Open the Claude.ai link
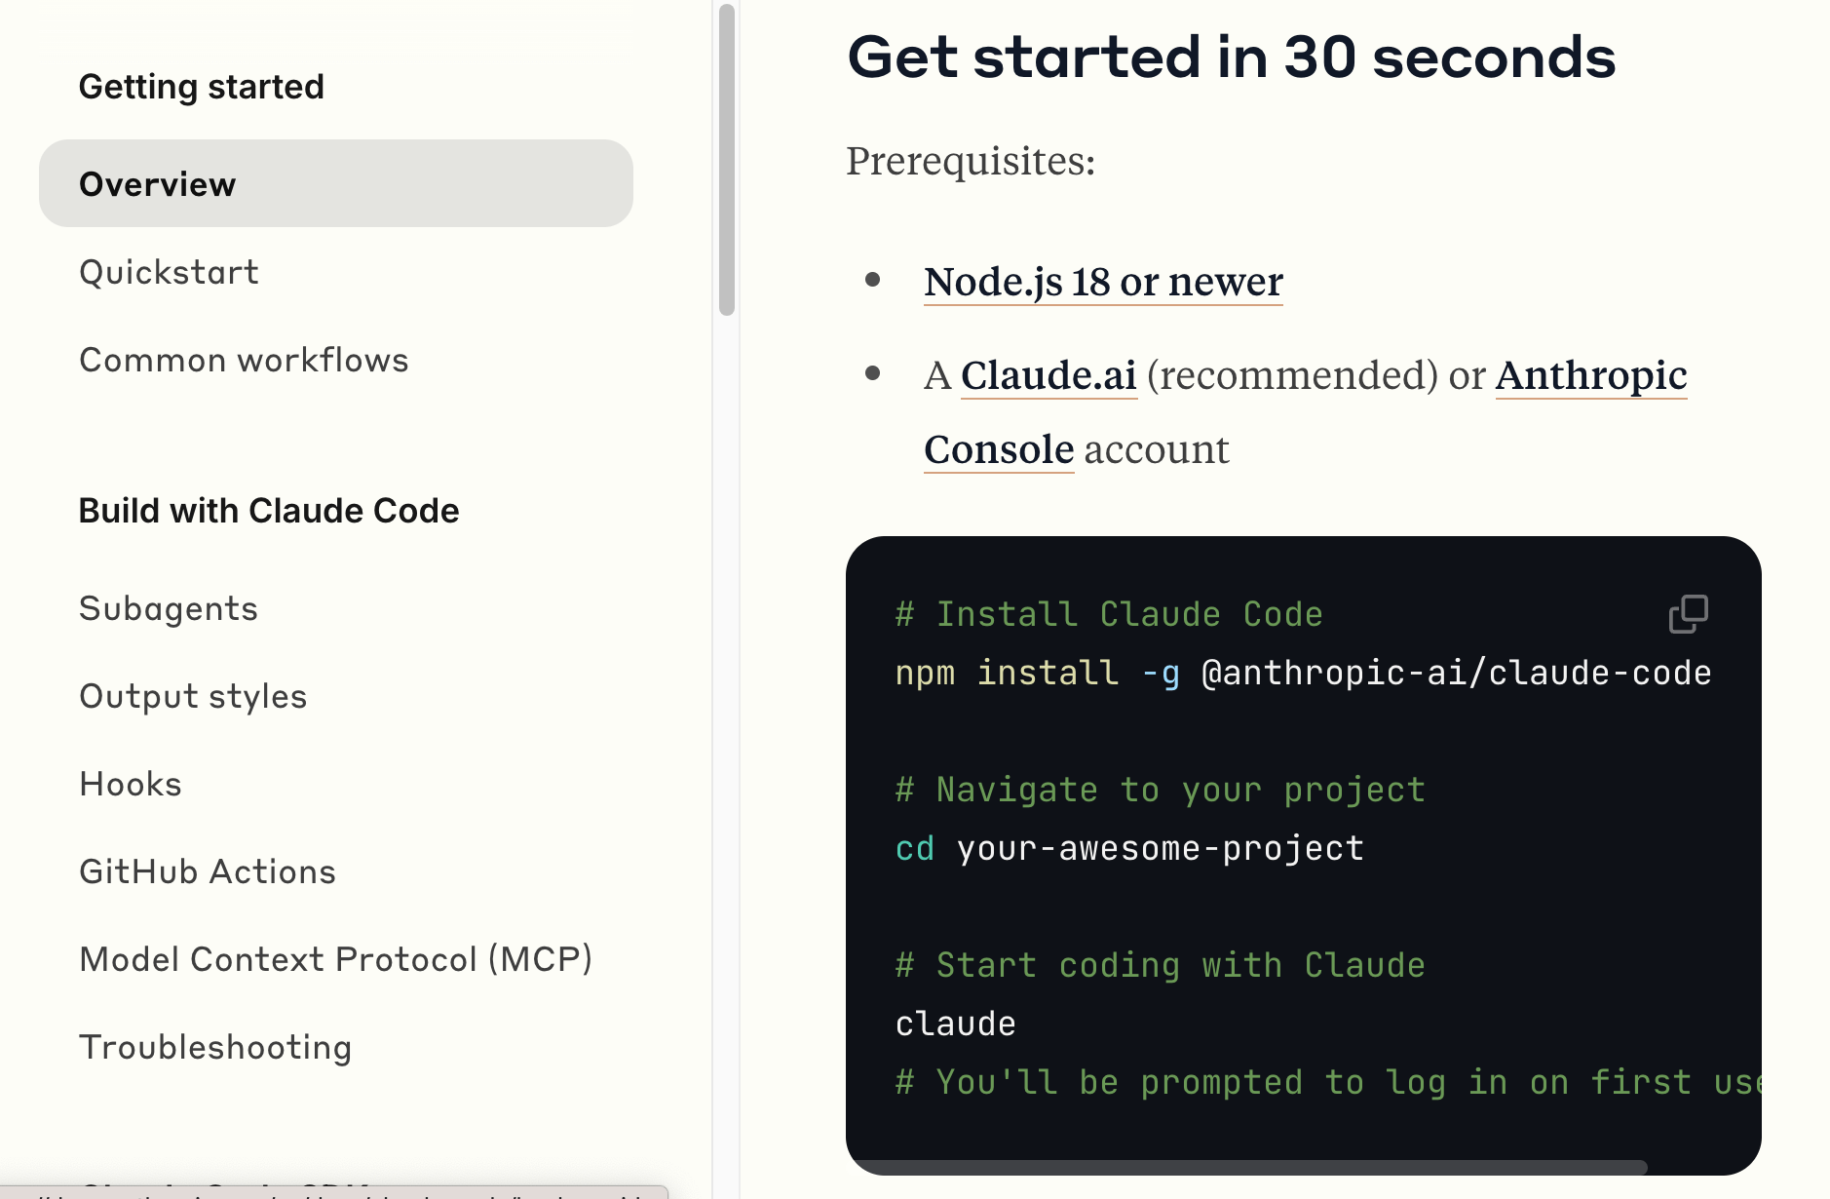This screenshot has width=1830, height=1199. coord(1048,375)
